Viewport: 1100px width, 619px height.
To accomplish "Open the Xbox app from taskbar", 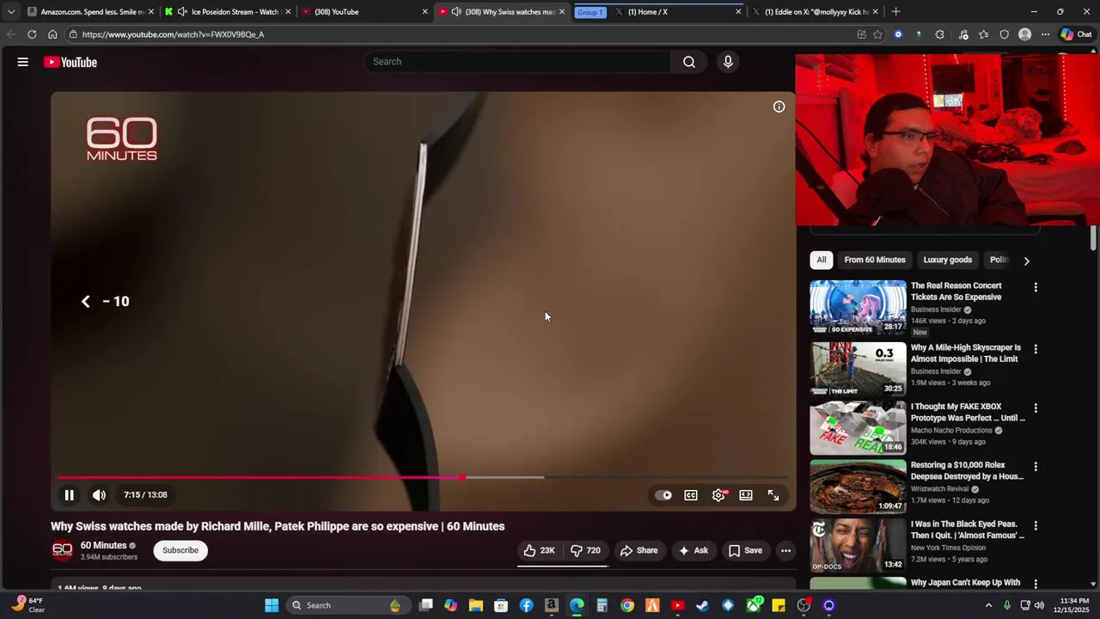I will tap(754, 605).
